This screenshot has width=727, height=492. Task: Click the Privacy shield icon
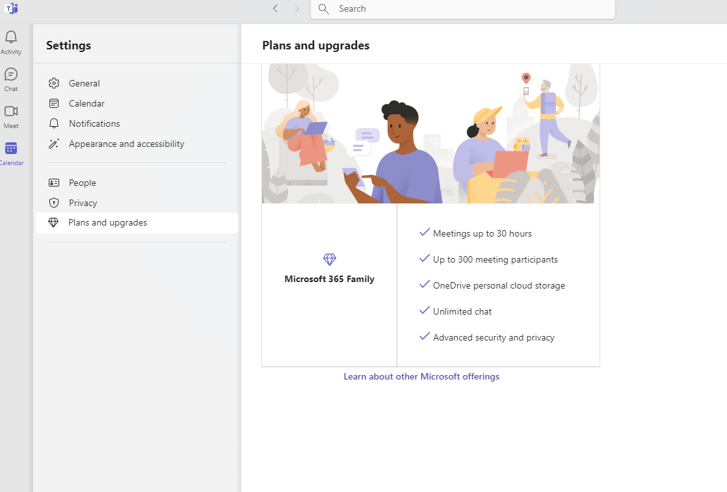point(54,203)
